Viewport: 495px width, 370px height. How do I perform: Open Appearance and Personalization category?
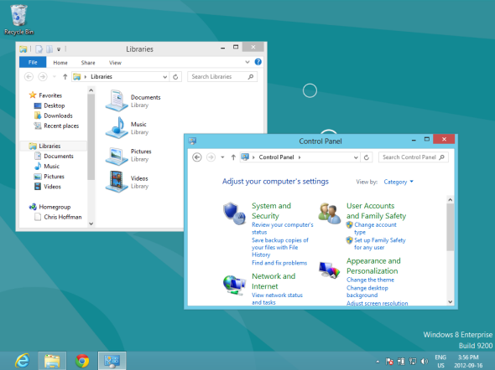373,265
